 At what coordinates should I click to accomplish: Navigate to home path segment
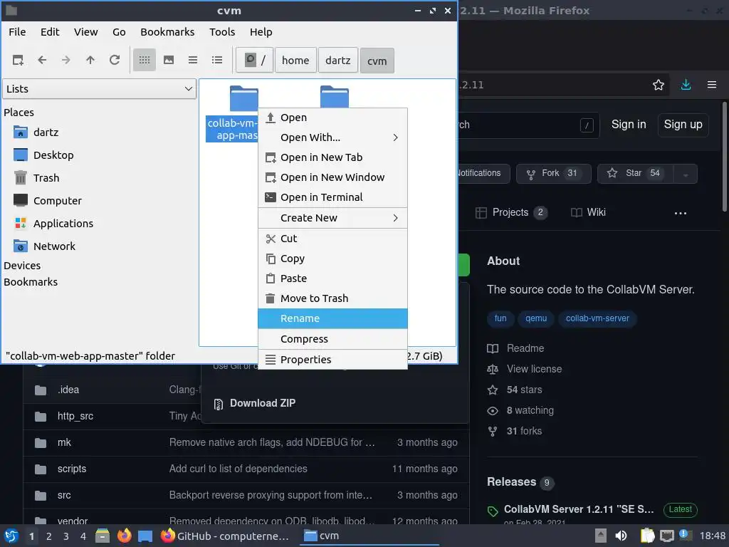coord(295,60)
